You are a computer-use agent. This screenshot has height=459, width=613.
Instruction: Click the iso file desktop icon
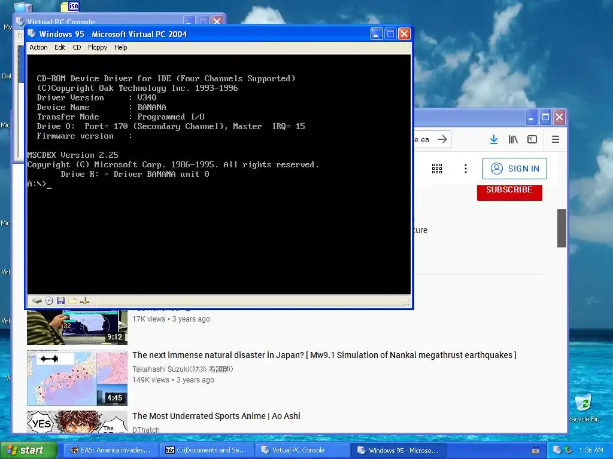pyautogui.click(x=71, y=6)
